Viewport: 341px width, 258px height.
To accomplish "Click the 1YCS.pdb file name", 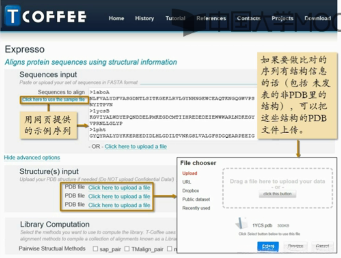I will click(x=262, y=226).
